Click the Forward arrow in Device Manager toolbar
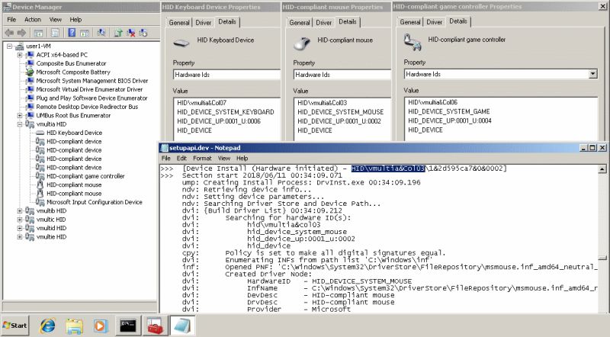 point(22,33)
